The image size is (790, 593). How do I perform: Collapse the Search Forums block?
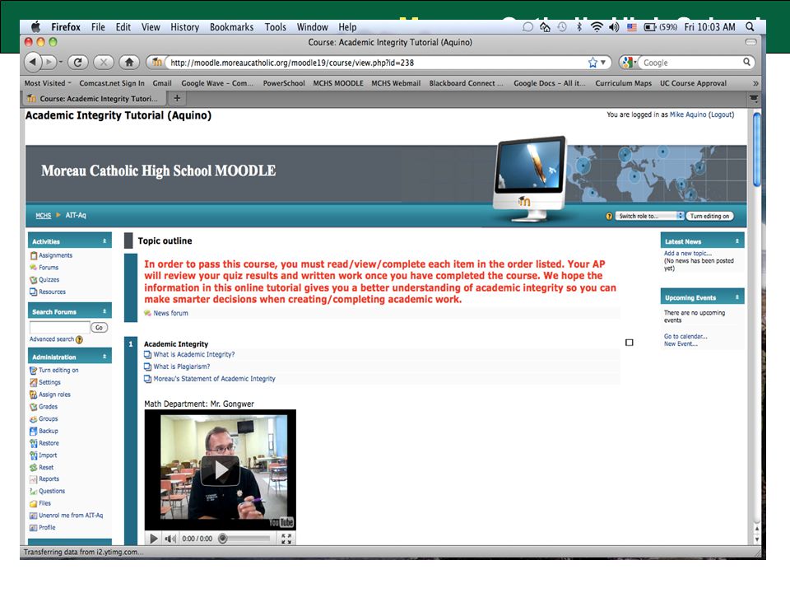point(105,311)
